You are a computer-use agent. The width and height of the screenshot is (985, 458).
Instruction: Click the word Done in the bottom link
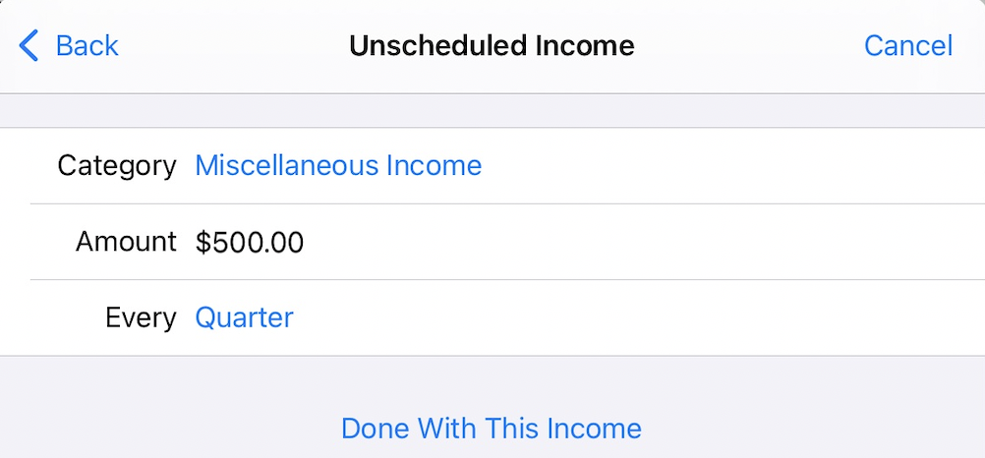point(375,429)
